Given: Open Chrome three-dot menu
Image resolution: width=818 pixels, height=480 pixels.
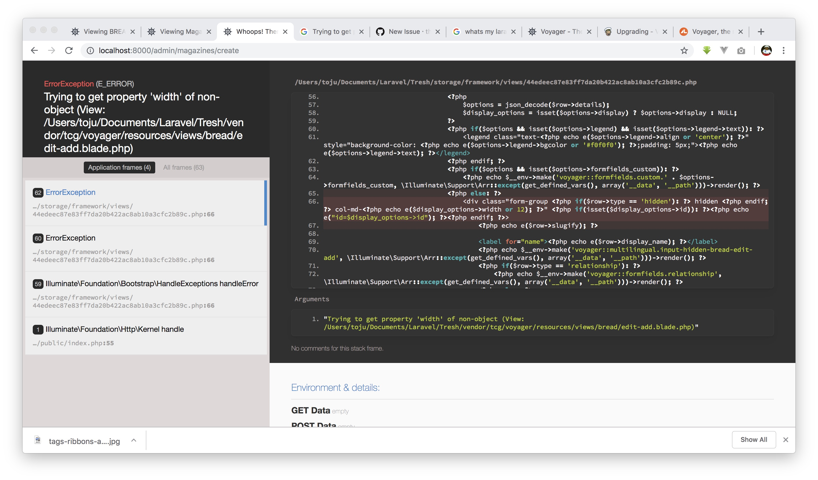Looking at the screenshot, I should (784, 50).
